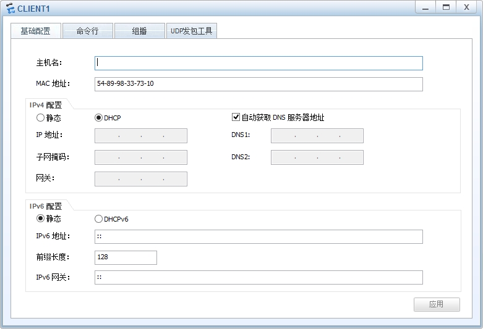Maximize the CLIENT1 window
Screen dimensions: 483x329
coord(446,7)
